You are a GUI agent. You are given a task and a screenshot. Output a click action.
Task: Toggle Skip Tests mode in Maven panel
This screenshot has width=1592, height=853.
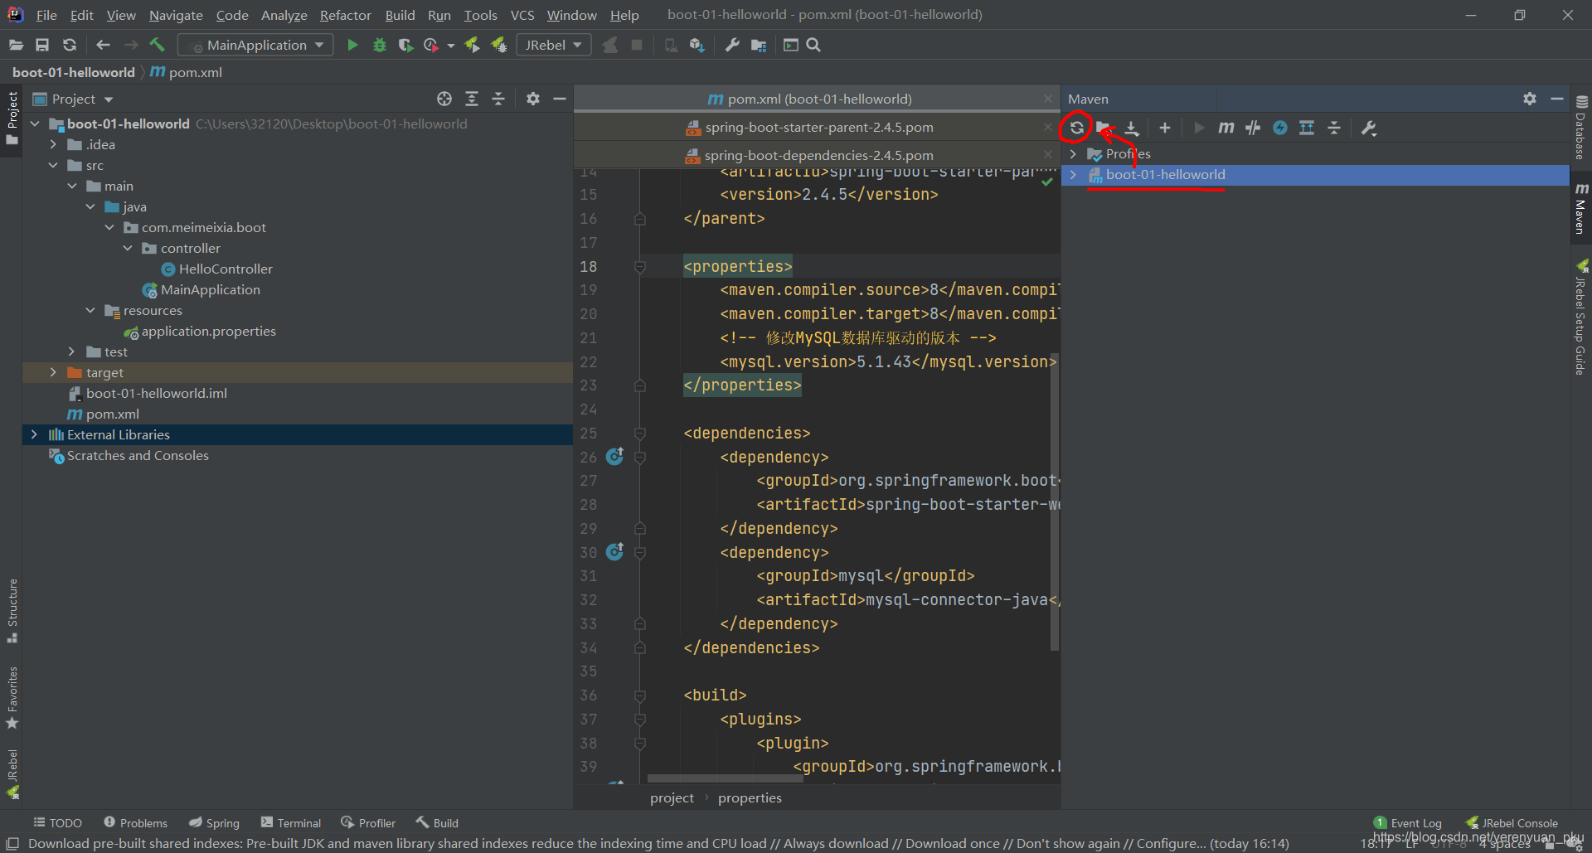pyautogui.click(x=1280, y=128)
